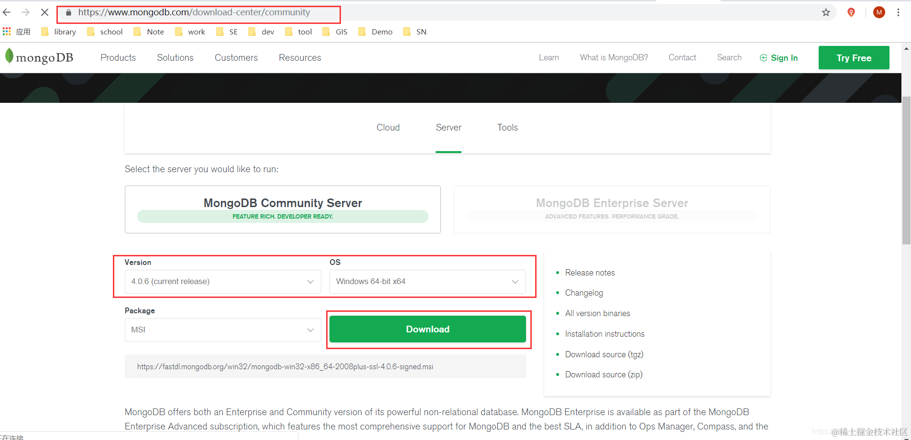911x440 pixels.
Task: Click the Learn link
Action: [x=549, y=57]
